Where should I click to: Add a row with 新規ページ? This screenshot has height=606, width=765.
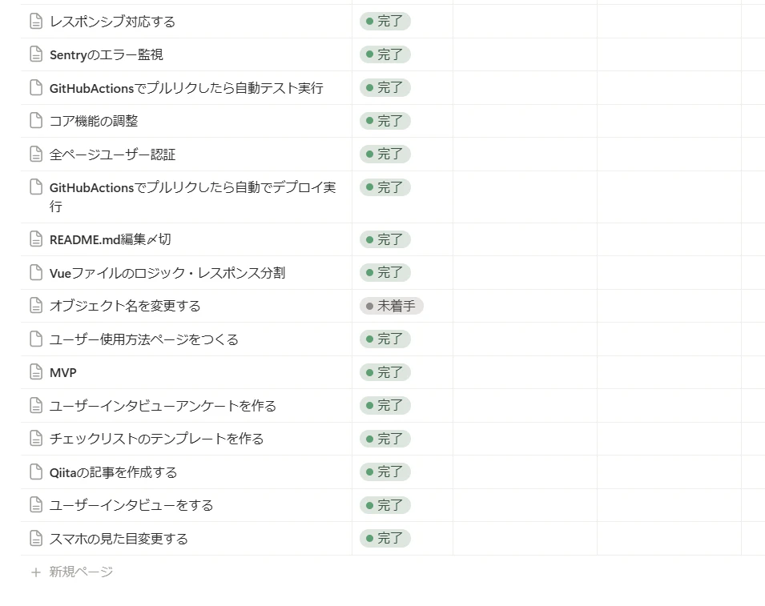click(x=81, y=572)
